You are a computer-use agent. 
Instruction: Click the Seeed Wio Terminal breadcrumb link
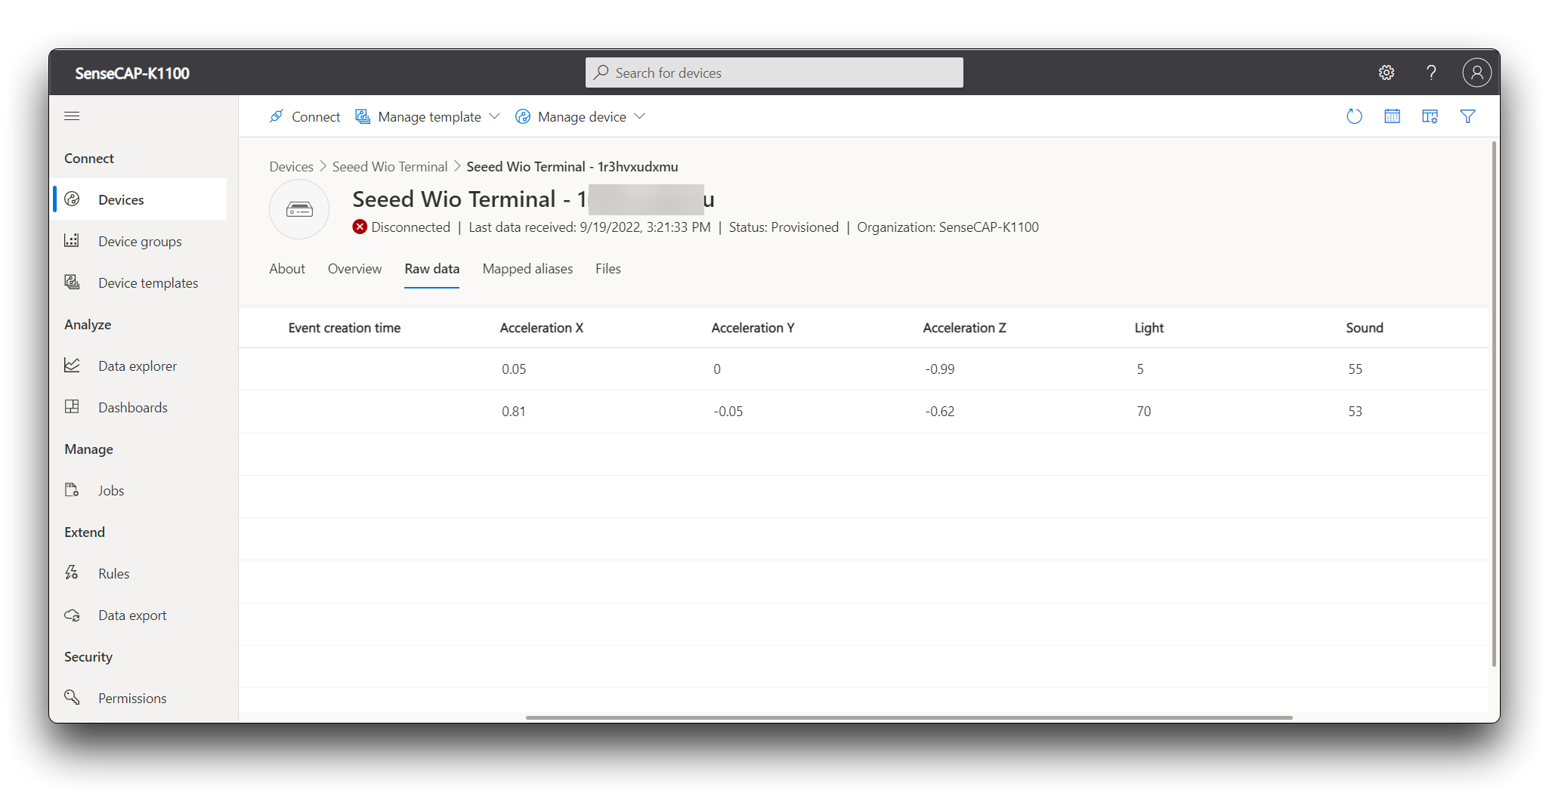(x=390, y=167)
